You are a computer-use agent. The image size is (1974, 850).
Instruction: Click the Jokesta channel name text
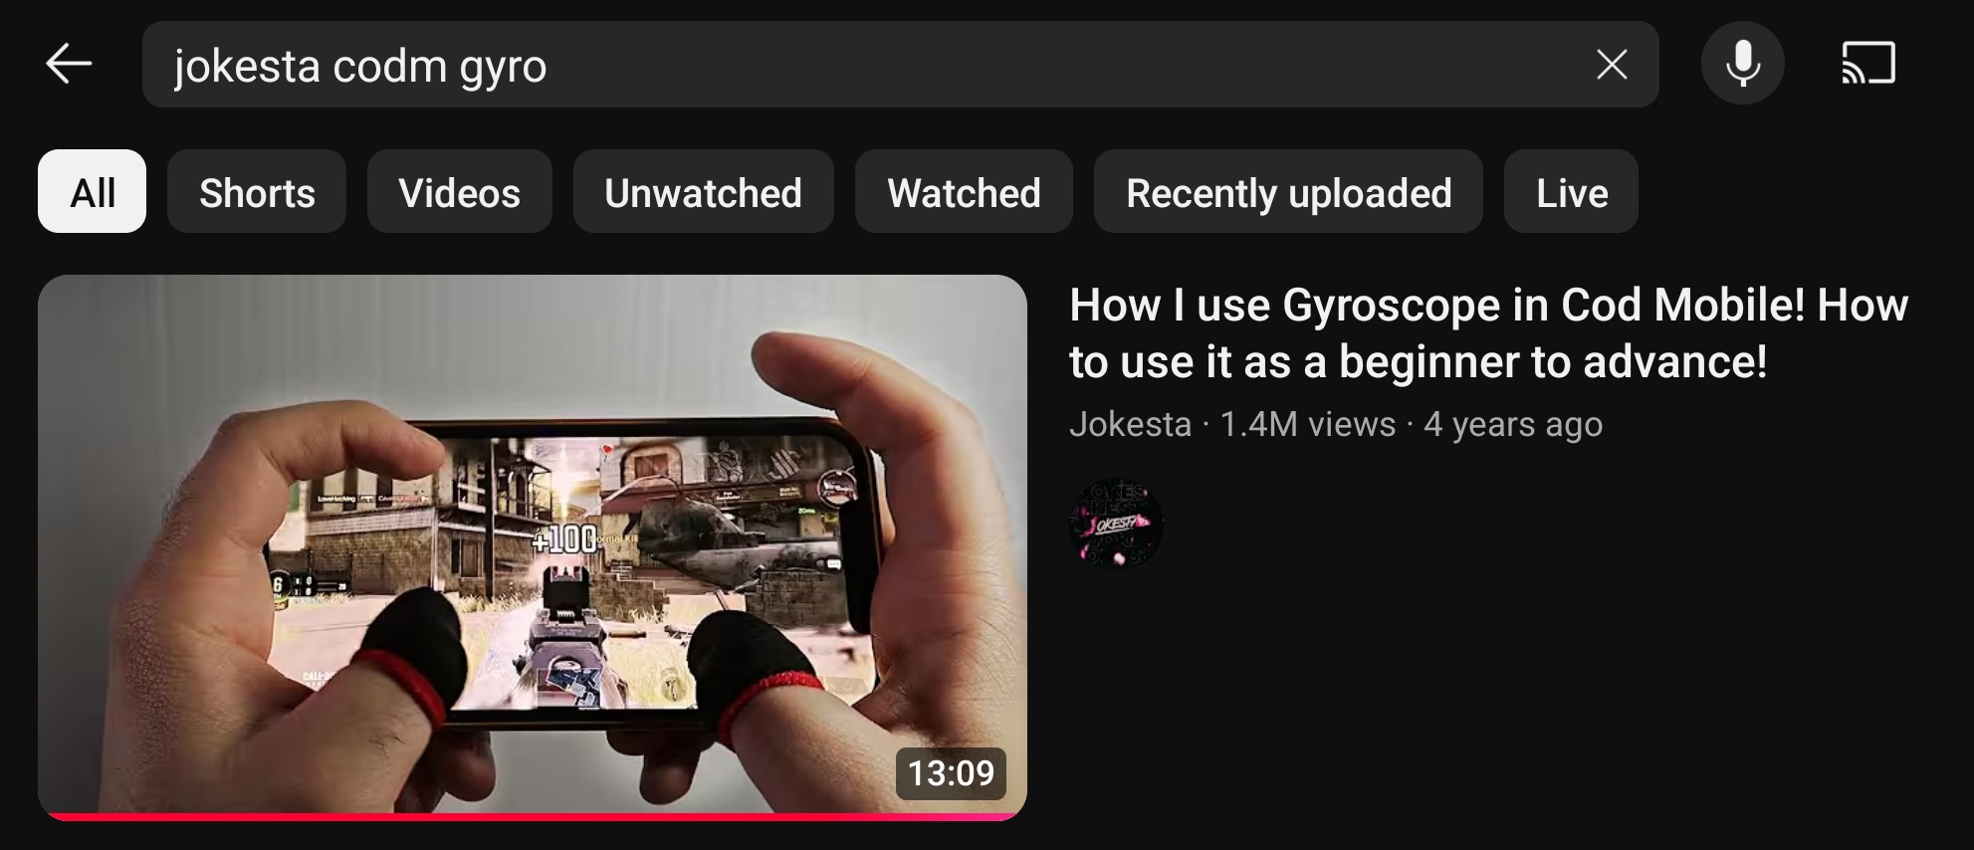1130,424
